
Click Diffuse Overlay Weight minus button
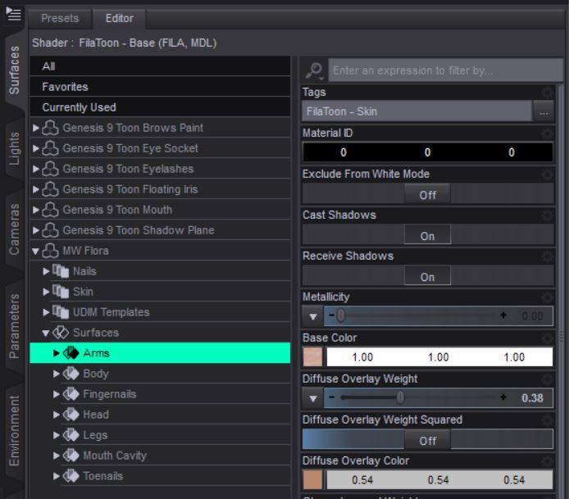331,397
